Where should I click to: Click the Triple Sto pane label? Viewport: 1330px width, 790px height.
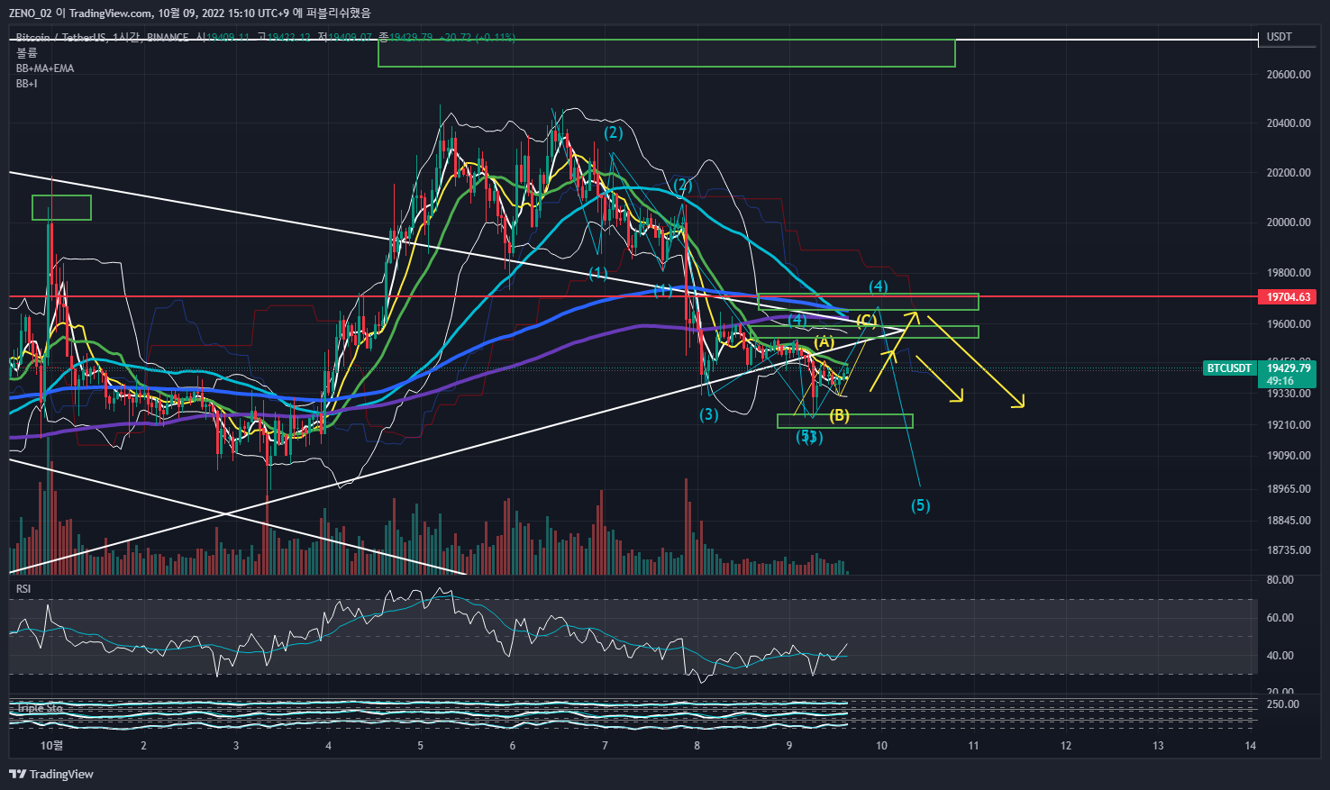(x=41, y=708)
